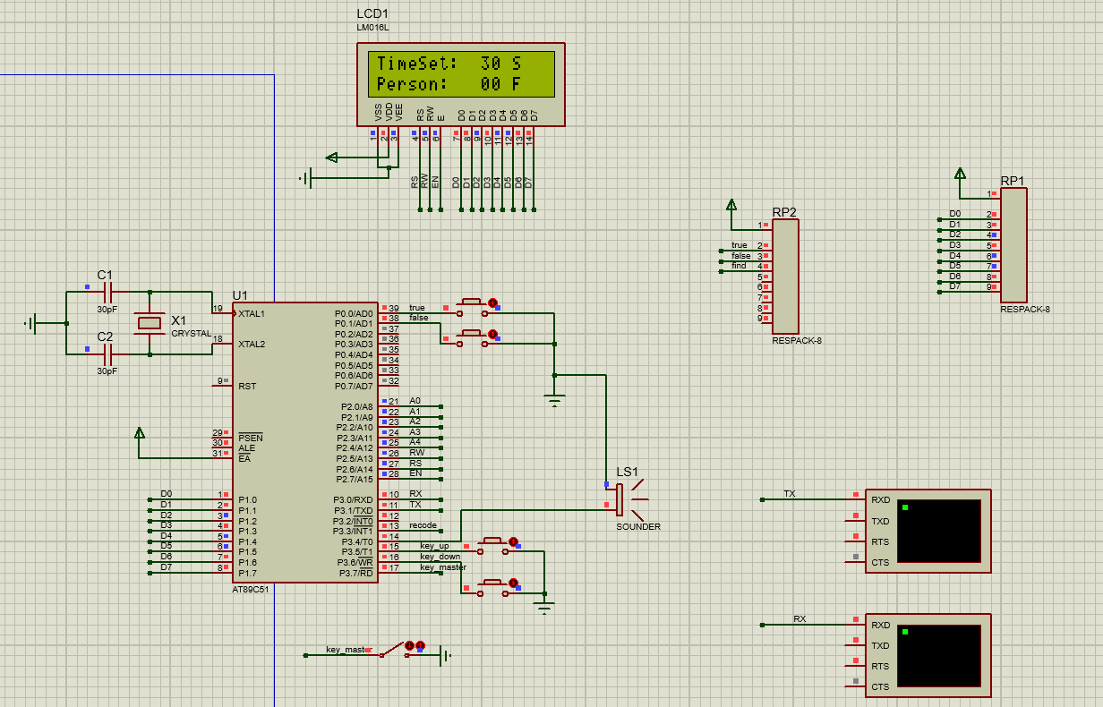Click the RESPACK-8 label under RP1
Viewport: 1103px width, 707px height.
[x=1025, y=309]
